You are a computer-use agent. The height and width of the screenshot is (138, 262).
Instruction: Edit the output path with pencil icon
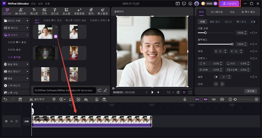[x=105, y=90]
